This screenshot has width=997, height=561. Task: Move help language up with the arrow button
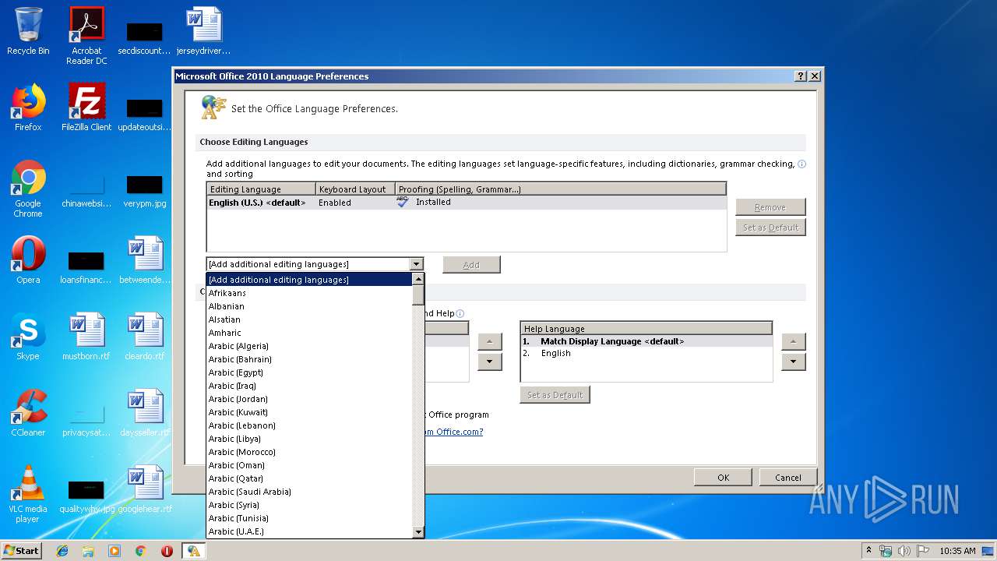coord(793,342)
